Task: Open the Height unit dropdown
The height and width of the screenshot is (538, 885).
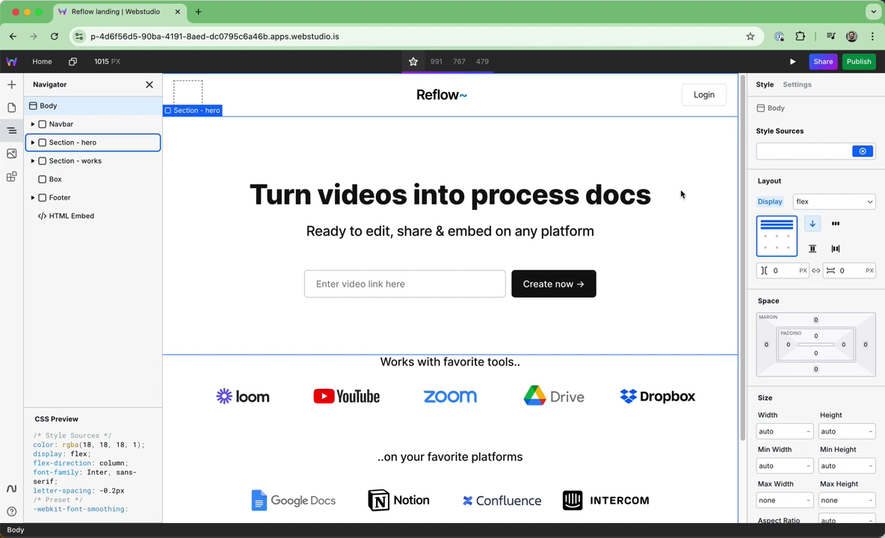Action: [870, 431]
